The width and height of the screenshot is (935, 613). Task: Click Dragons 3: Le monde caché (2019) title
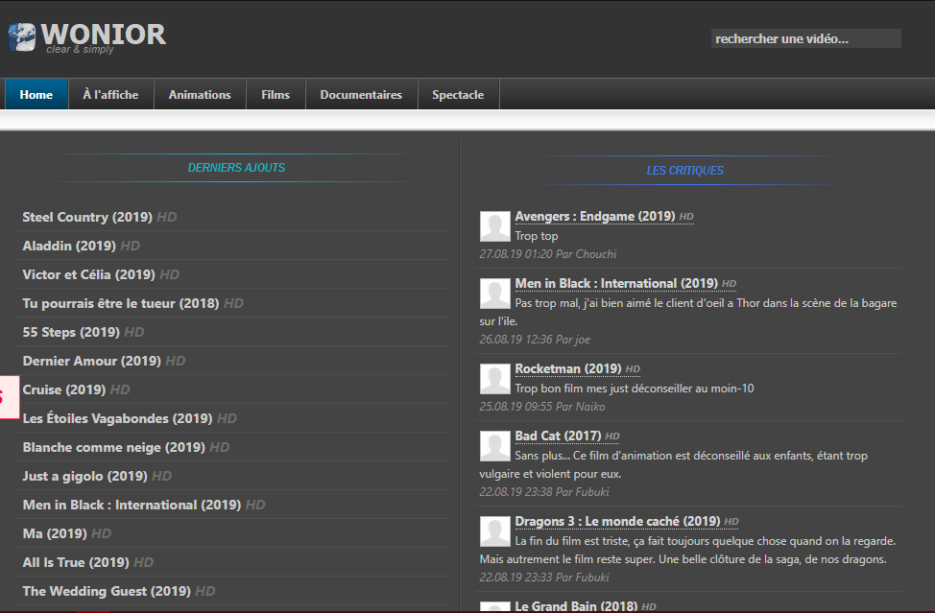(618, 521)
